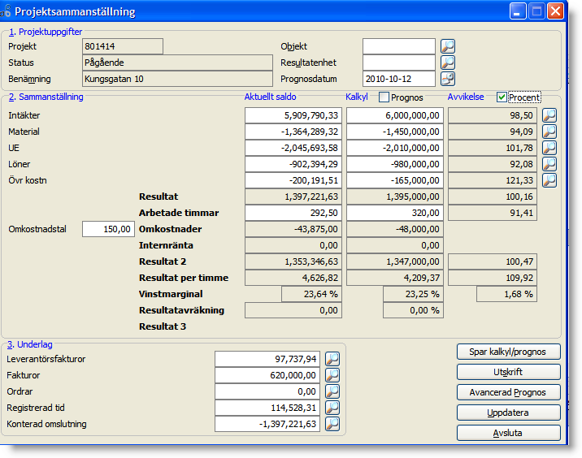This screenshot has height=458, width=582.
Task: Click the Resultatenhet input field
Action: 399,63
